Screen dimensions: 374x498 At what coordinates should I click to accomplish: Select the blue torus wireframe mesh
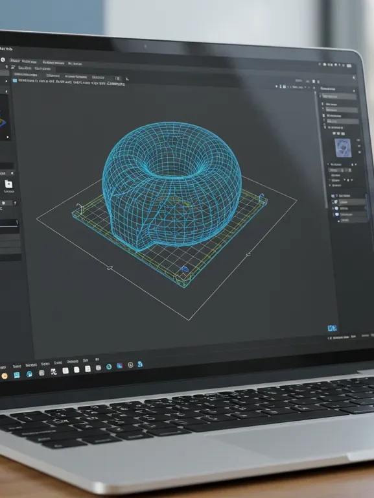171,184
